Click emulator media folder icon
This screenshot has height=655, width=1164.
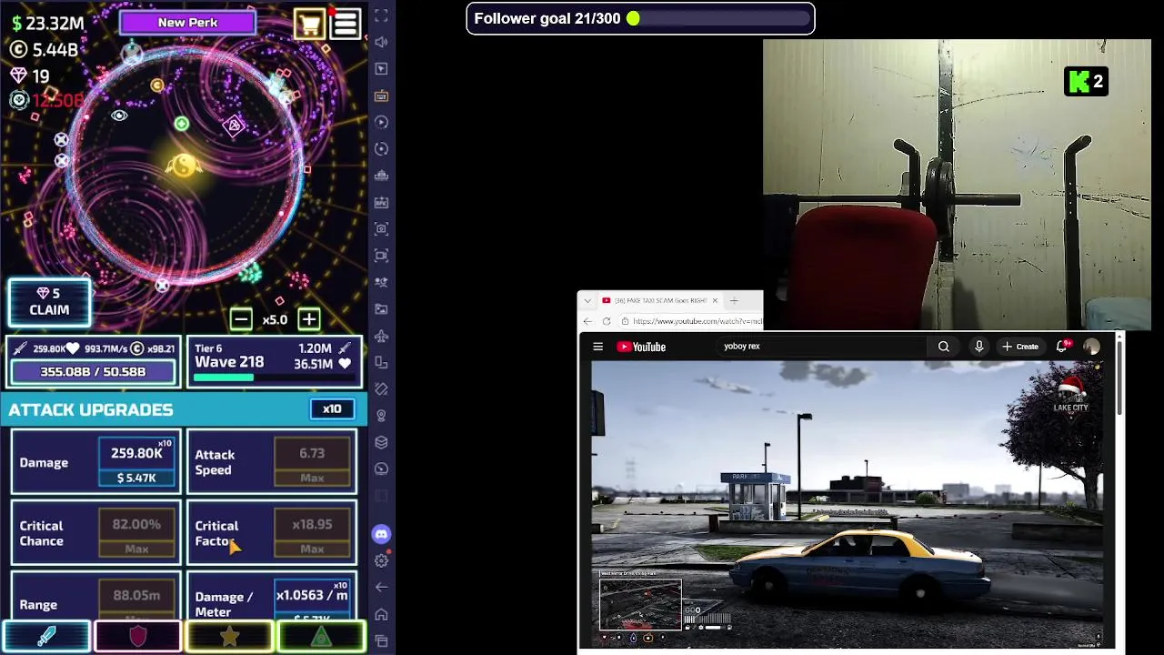[x=381, y=309]
